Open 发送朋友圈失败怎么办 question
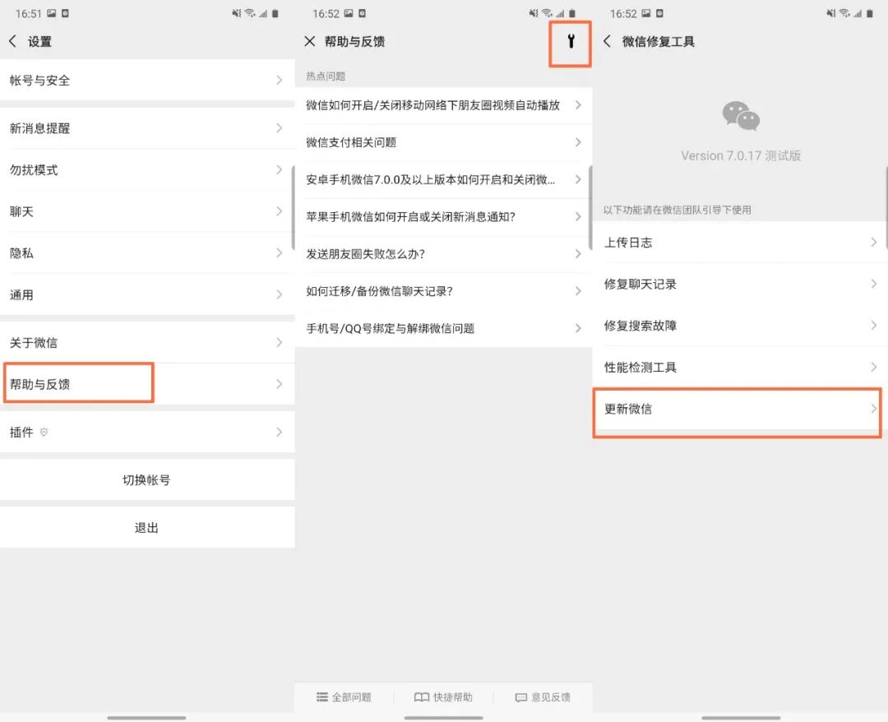This screenshot has width=888, height=722. 443,254
